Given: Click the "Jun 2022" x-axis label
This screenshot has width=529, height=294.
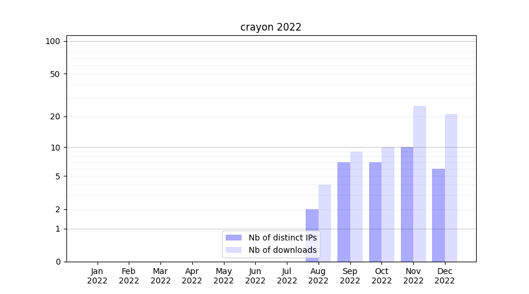Looking at the screenshot, I should point(255,276).
